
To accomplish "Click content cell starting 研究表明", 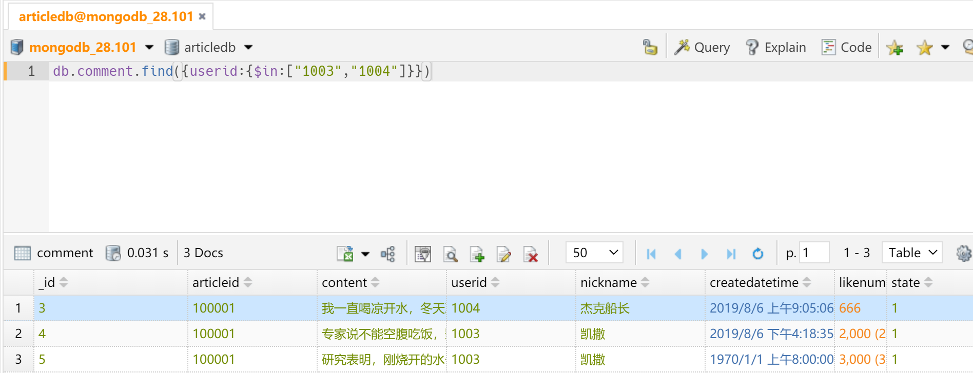I will click(x=382, y=359).
